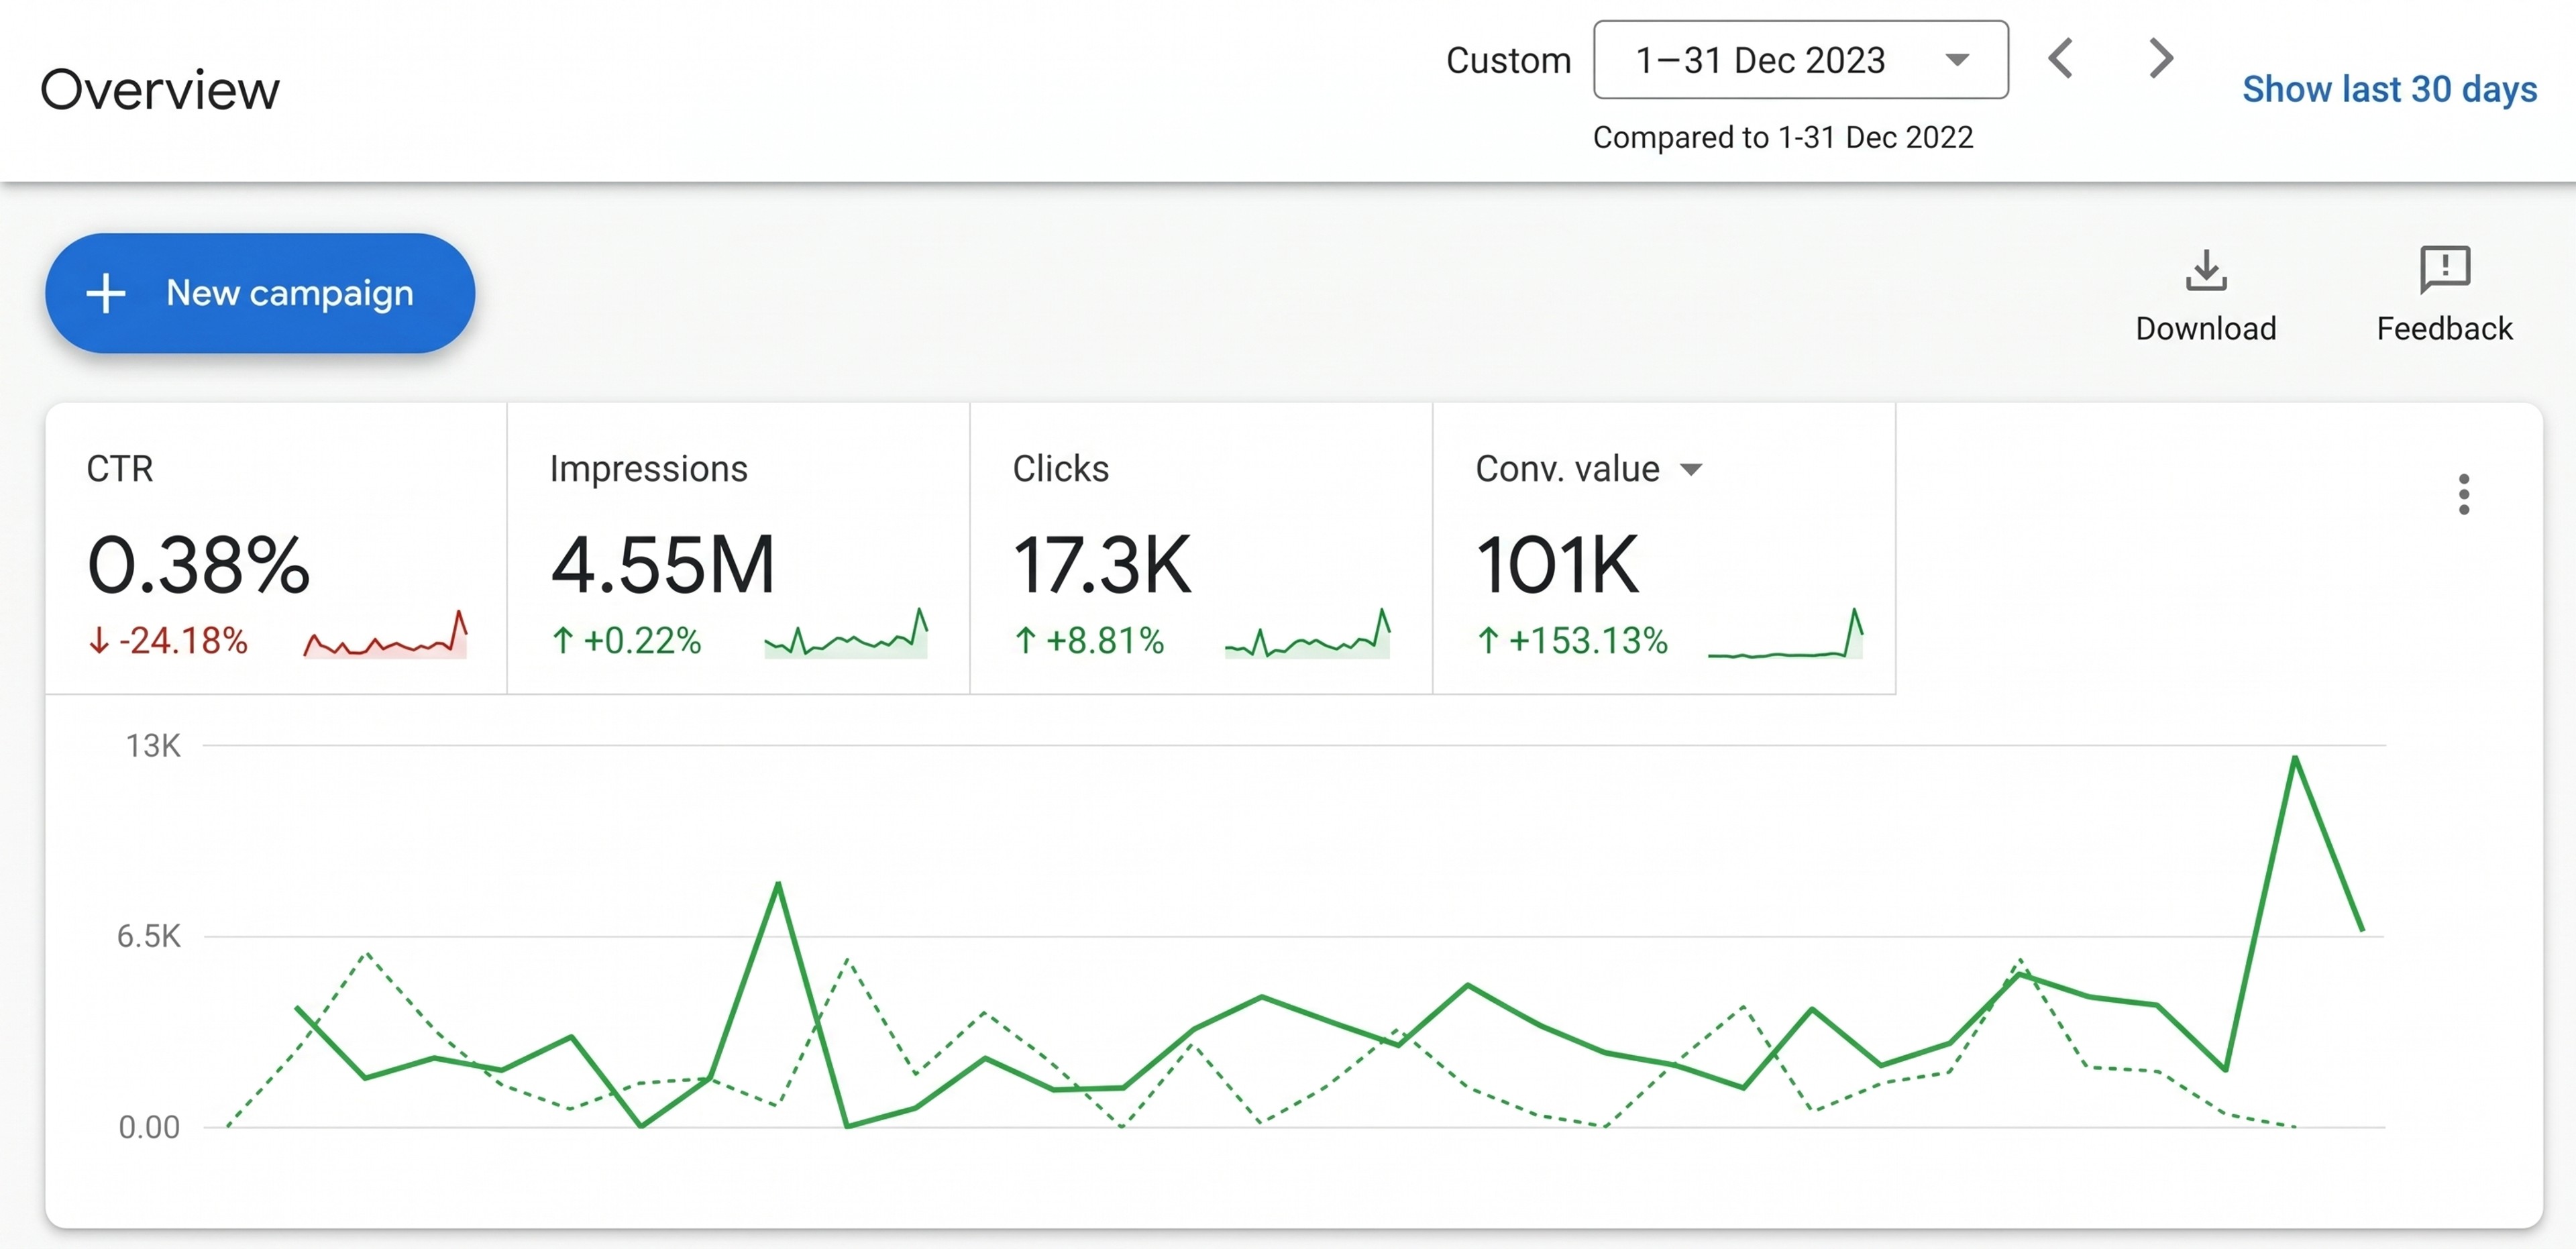Click the New campaign button
This screenshot has width=2576, height=1249.
260,293
